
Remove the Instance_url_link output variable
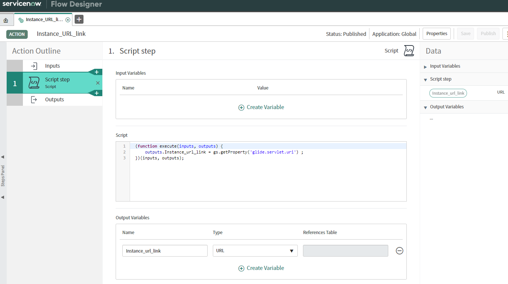tap(399, 251)
